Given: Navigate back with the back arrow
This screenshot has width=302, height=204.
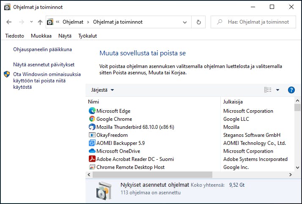Looking at the screenshot, I should coord(9,22).
